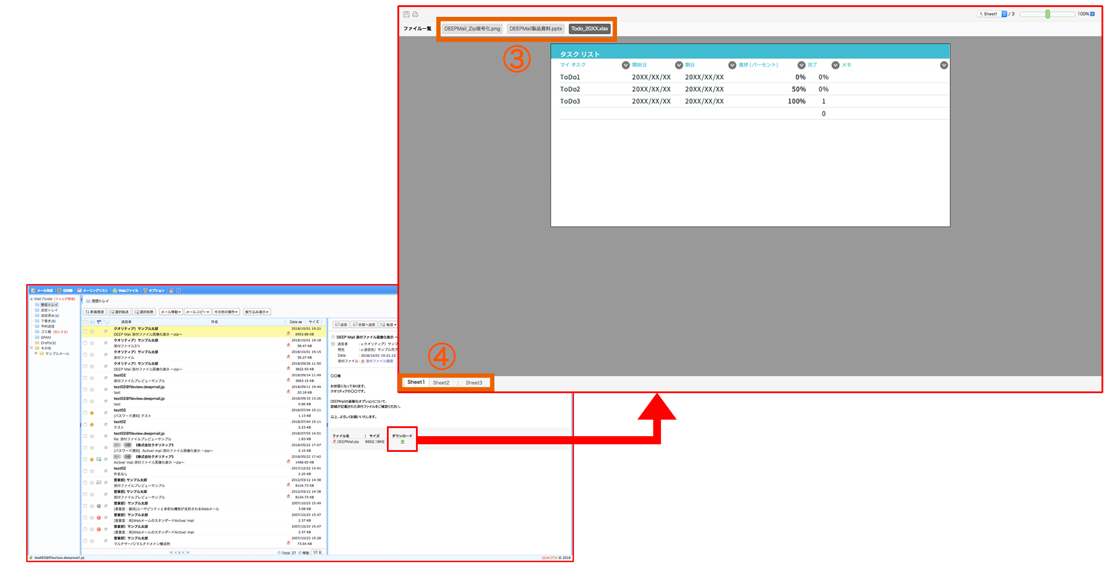
Task: Expand filter arrow on マイ タスク column
Action: [626, 65]
